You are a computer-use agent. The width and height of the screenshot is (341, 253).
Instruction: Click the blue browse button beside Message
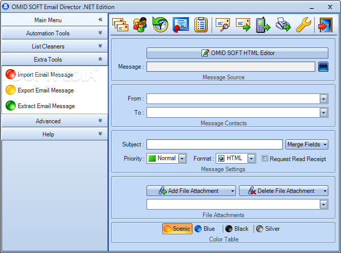tap(323, 67)
